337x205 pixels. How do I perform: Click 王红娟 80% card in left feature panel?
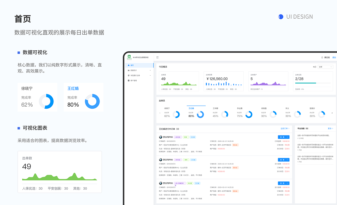point(83,97)
